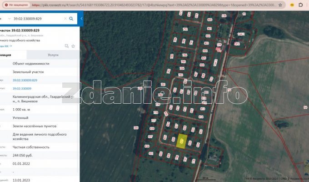Click parcel label 836 on the map
The height and width of the screenshot is (182, 309).
click(147, 146)
